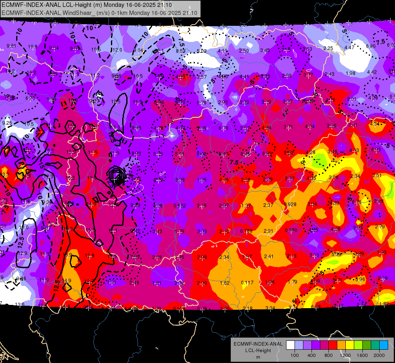Image resolution: width=395 pixels, height=363 pixels.
Task: Click the grid value 1.57
Action: point(247,257)
